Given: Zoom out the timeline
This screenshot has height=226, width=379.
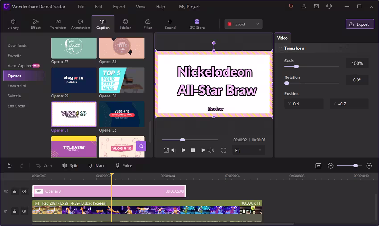Looking at the screenshot, I should (330, 165).
